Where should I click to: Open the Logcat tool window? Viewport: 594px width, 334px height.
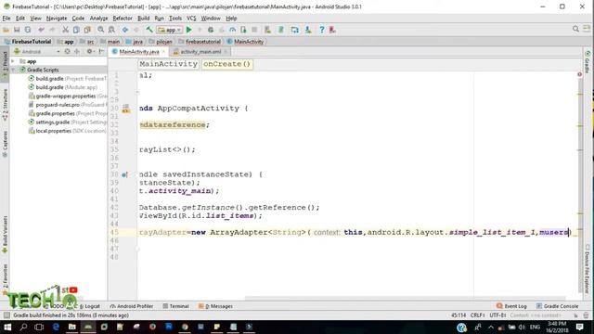(89, 306)
